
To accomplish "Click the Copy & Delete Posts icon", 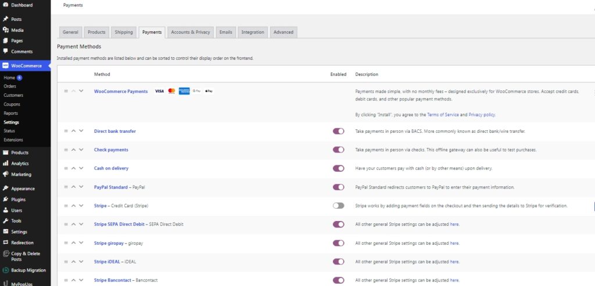I will [x=5, y=254].
